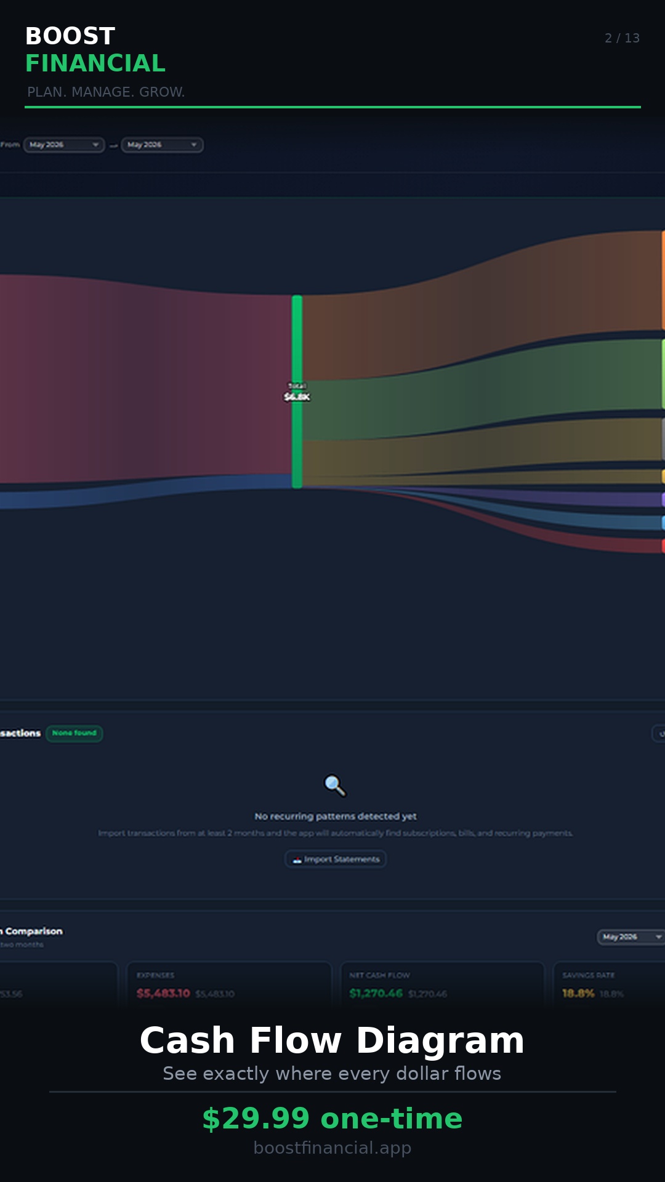
Task: Open the May 2026 dropdown in Comparison section
Action: coord(631,936)
